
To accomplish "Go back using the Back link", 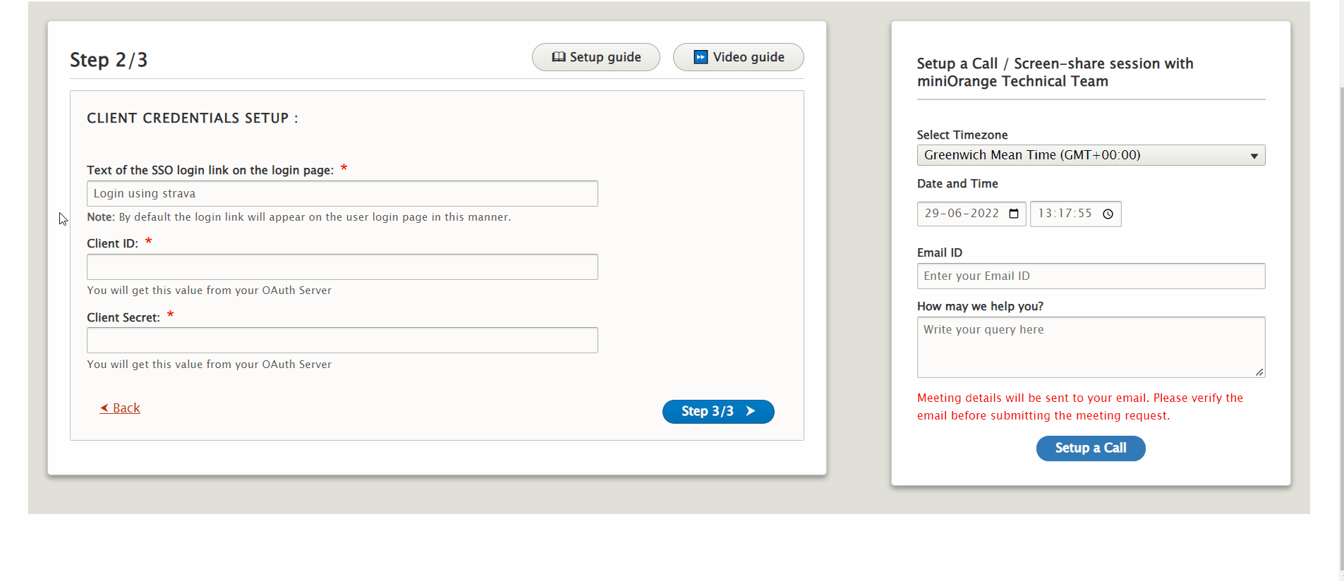I will (126, 408).
